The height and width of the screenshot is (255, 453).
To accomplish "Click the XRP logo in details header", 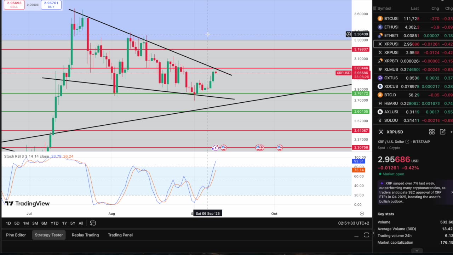I will (x=381, y=132).
